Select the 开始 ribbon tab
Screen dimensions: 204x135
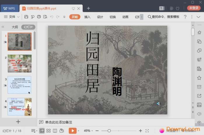pos(75,17)
